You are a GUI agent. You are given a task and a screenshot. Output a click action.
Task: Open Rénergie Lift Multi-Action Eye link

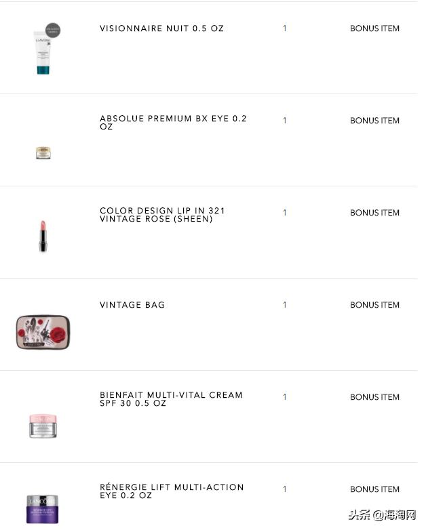click(x=172, y=491)
